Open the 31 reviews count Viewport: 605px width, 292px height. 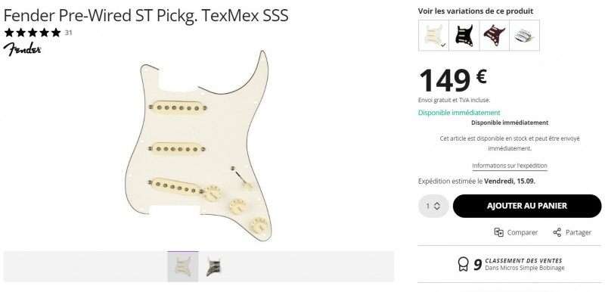68,33
